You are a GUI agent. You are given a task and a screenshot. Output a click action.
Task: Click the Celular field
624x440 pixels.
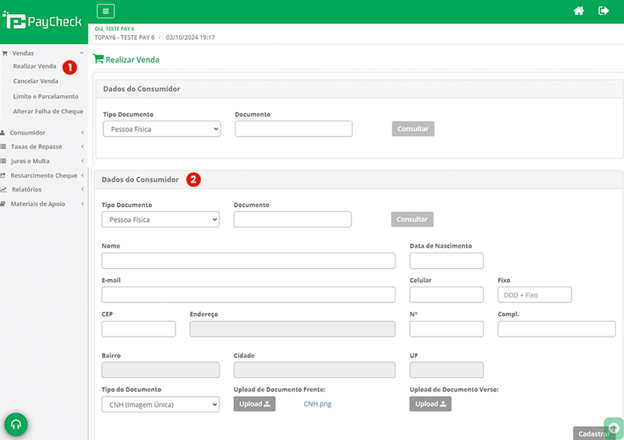pyautogui.click(x=446, y=295)
